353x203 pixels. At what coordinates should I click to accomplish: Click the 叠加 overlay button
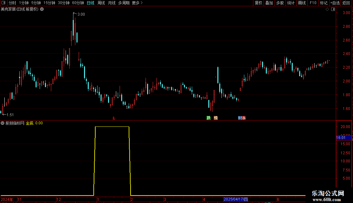pos(269,3)
